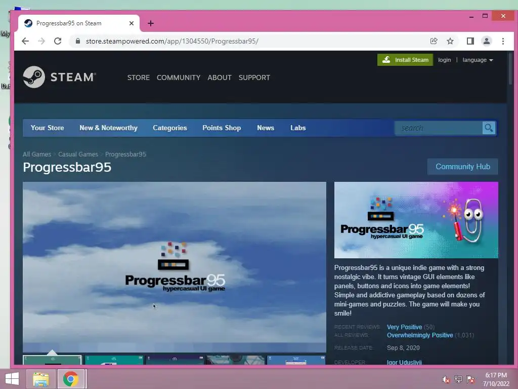Click the main Progressbar95 video player
Image resolution: width=518 pixels, height=389 pixels.
click(x=175, y=267)
